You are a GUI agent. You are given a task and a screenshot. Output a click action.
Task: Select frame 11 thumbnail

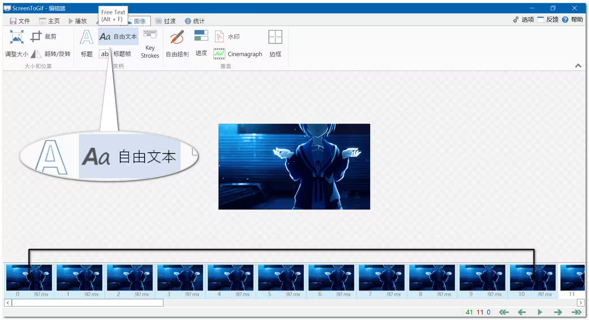(x=573, y=281)
